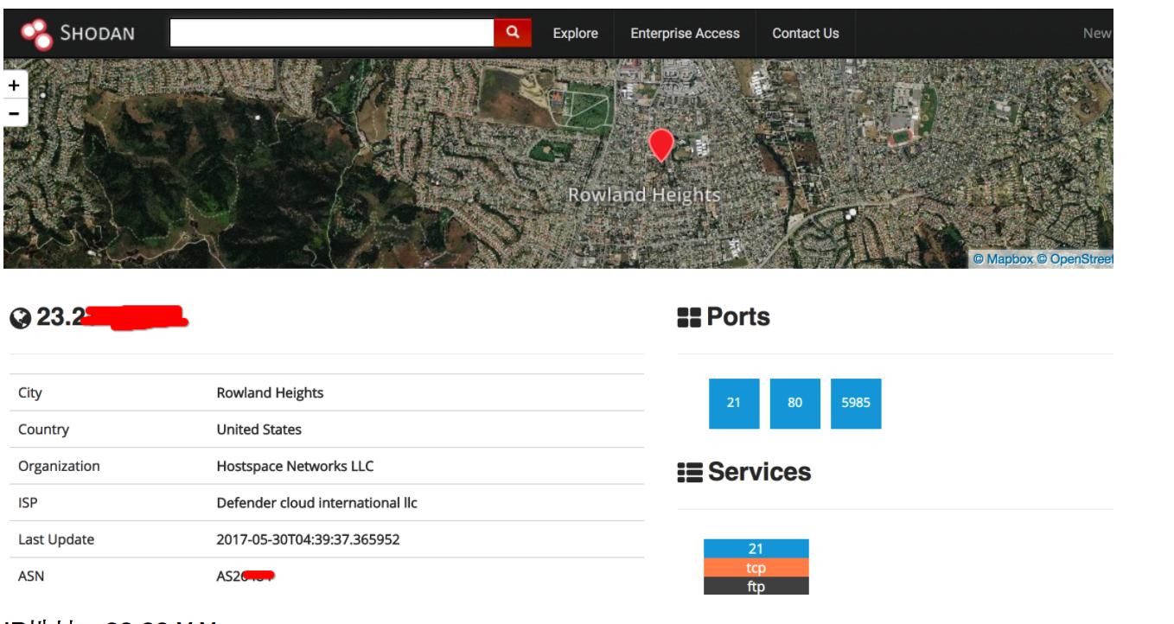Zoom in on the map
This screenshot has width=1174, height=624.
point(14,86)
